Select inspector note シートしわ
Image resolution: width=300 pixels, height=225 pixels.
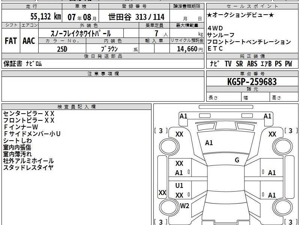click(x=17, y=141)
